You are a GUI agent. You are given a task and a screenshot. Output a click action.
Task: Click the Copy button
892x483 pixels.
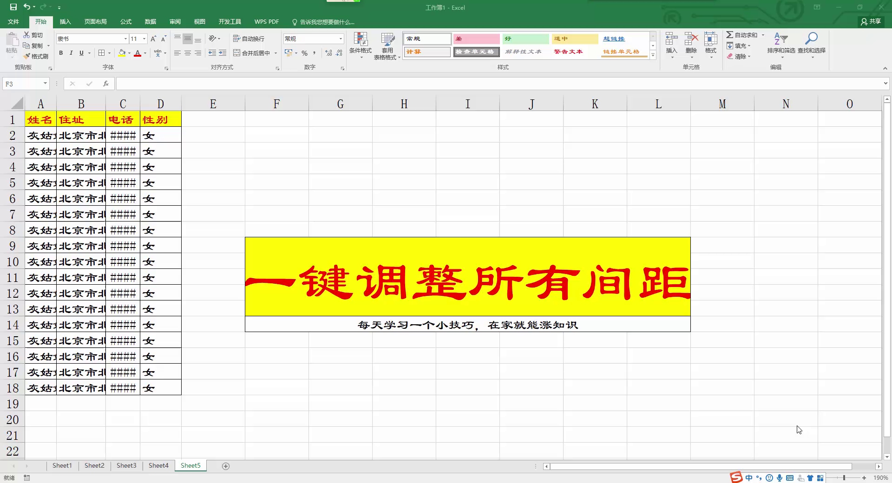[33, 46]
